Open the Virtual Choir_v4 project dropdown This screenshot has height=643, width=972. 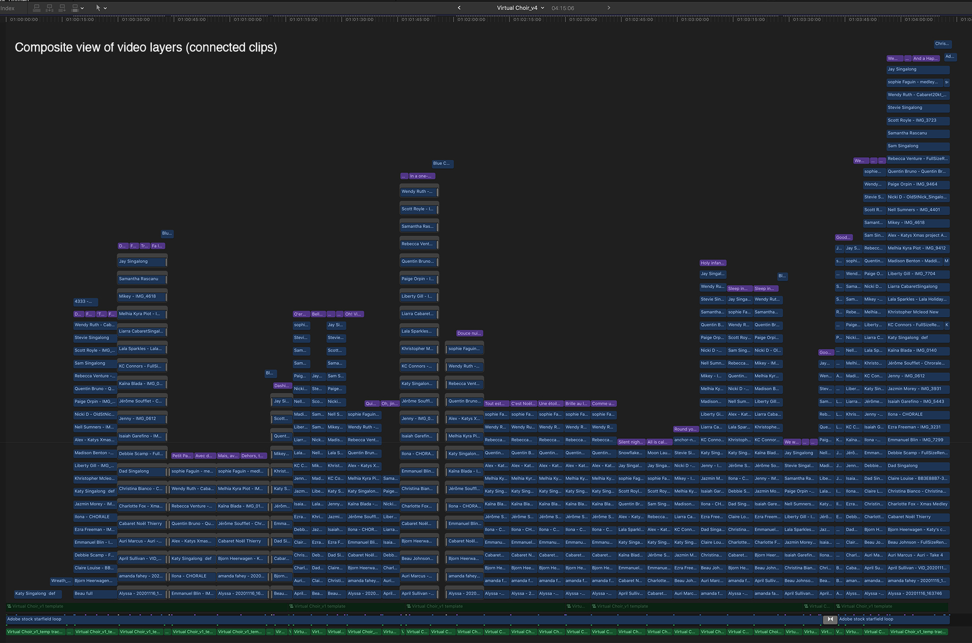pyautogui.click(x=520, y=8)
